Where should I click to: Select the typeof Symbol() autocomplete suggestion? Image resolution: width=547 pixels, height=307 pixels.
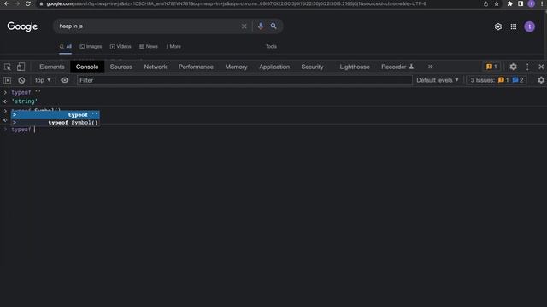click(55, 123)
